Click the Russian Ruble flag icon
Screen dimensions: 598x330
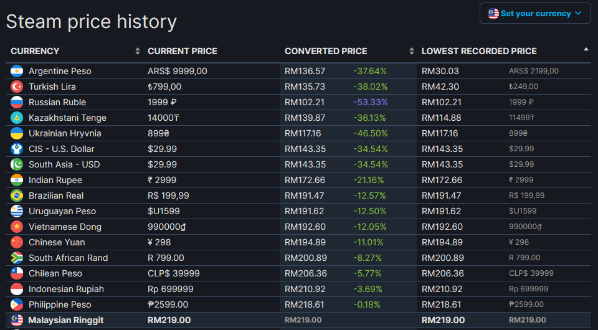(x=17, y=102)
